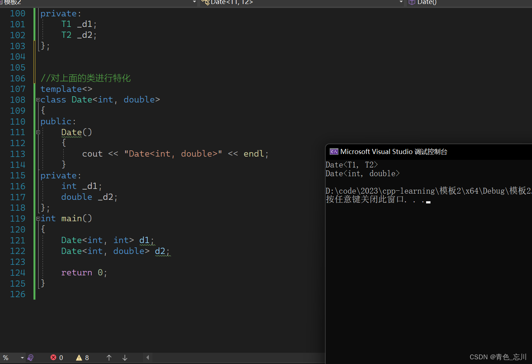Click 'T1 _d1;' on line 101
Viewport: 532px width, 364px height.
pos(79,24)
